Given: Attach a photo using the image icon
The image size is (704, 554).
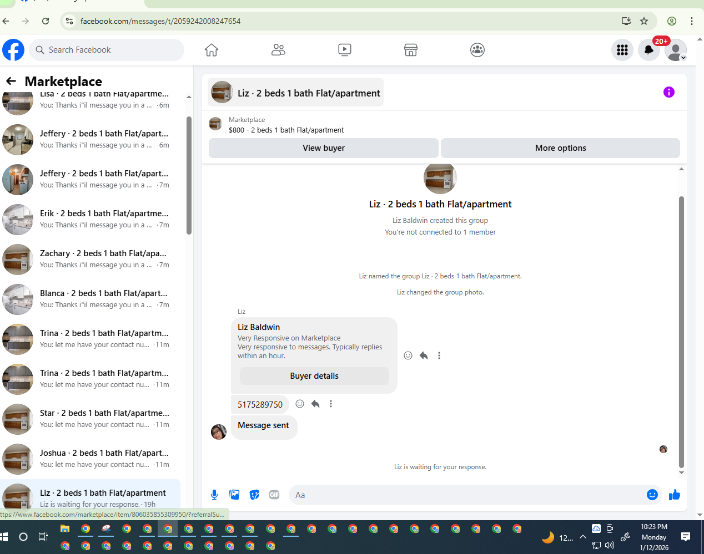Looking at the screenshot, I should [234, 495].
